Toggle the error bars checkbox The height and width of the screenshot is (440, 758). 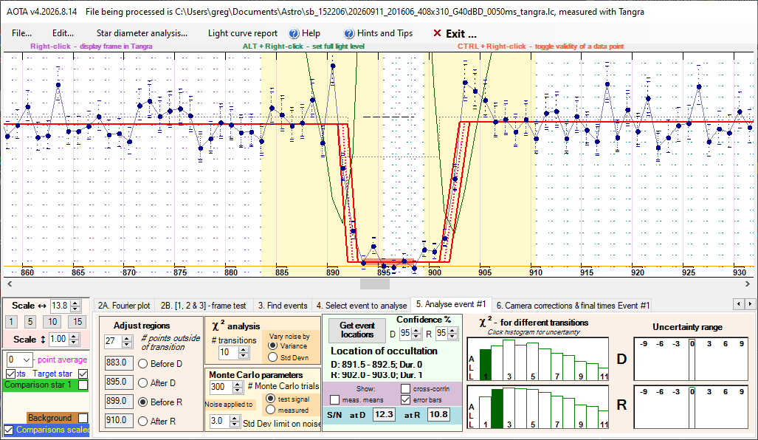tap(405, 400)
